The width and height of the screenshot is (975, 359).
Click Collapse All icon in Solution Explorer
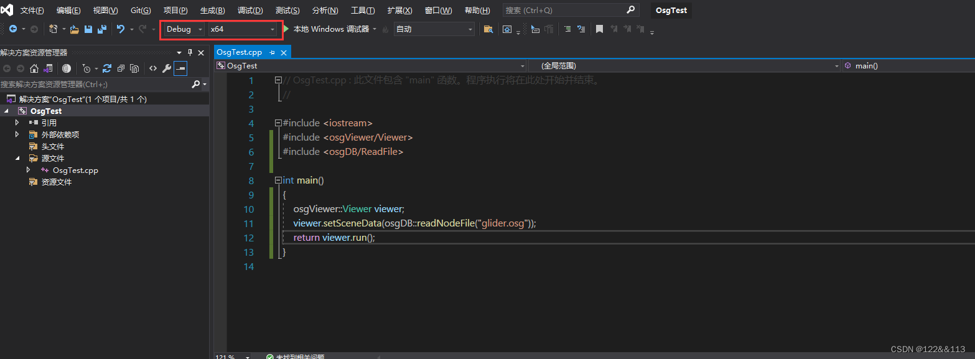click(x=120, y=68)
